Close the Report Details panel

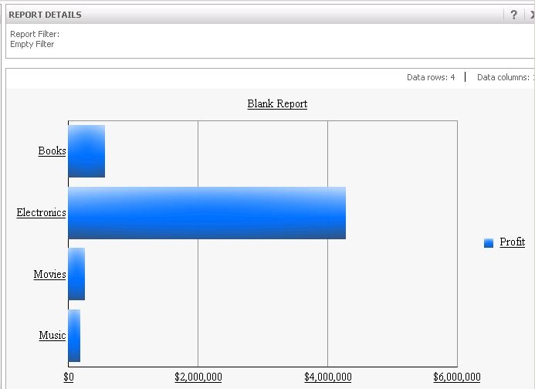click(x=531, y=15)
